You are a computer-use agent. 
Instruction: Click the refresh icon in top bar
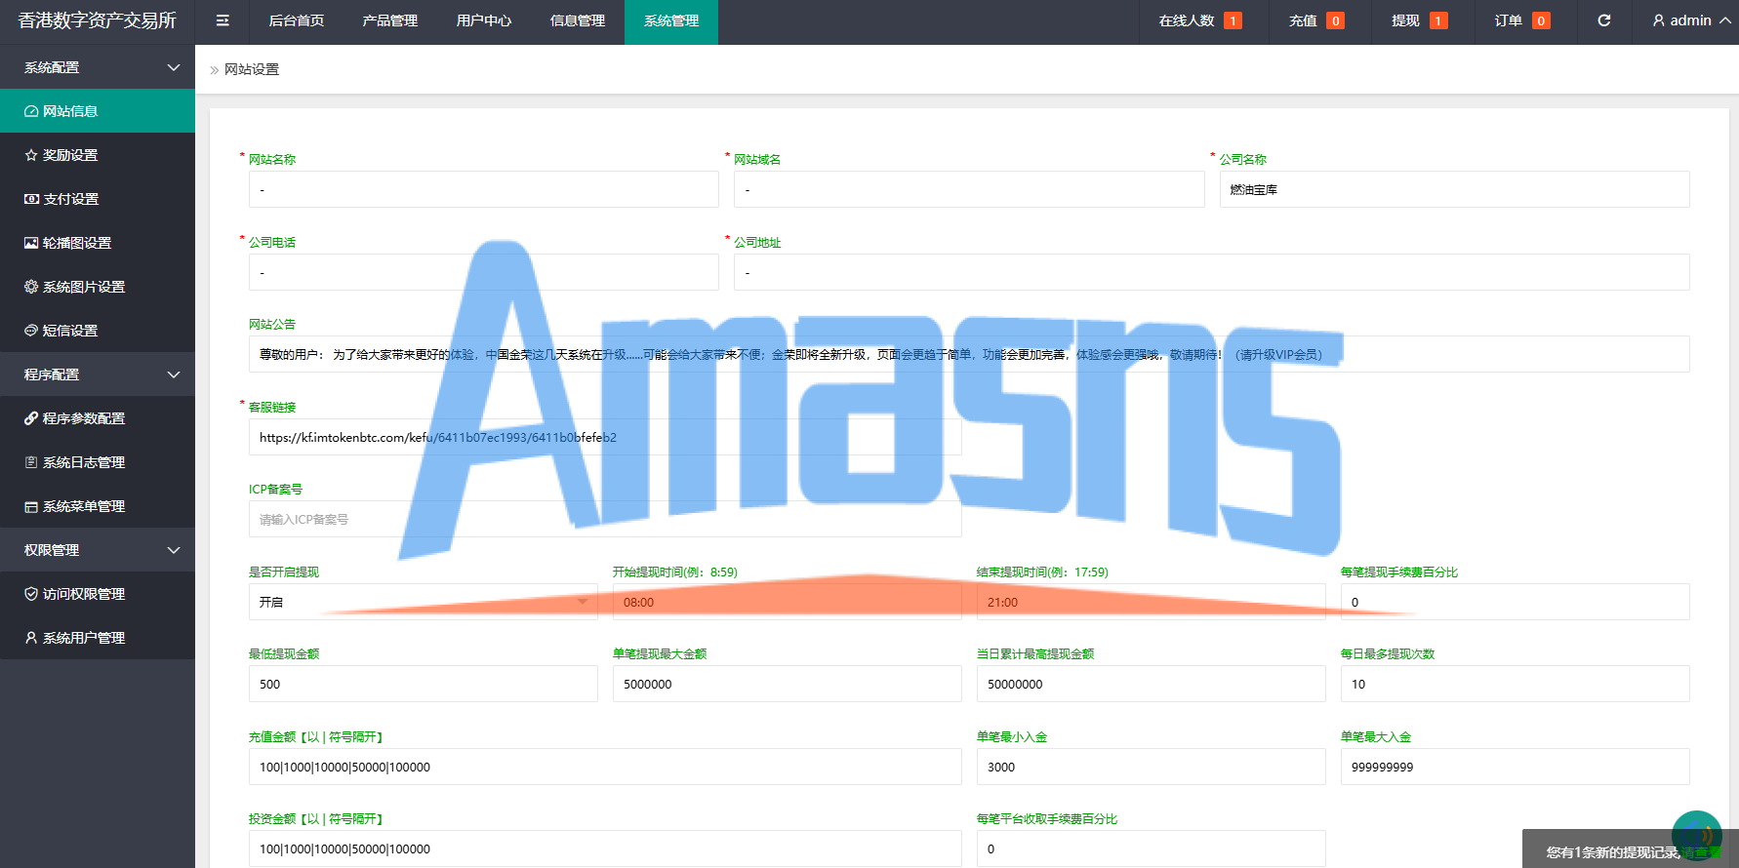point(1603,20)
